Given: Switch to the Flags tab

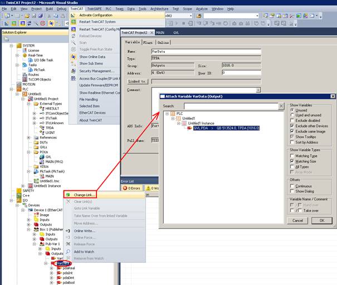Looking at the screenshot, I should 148,42.
